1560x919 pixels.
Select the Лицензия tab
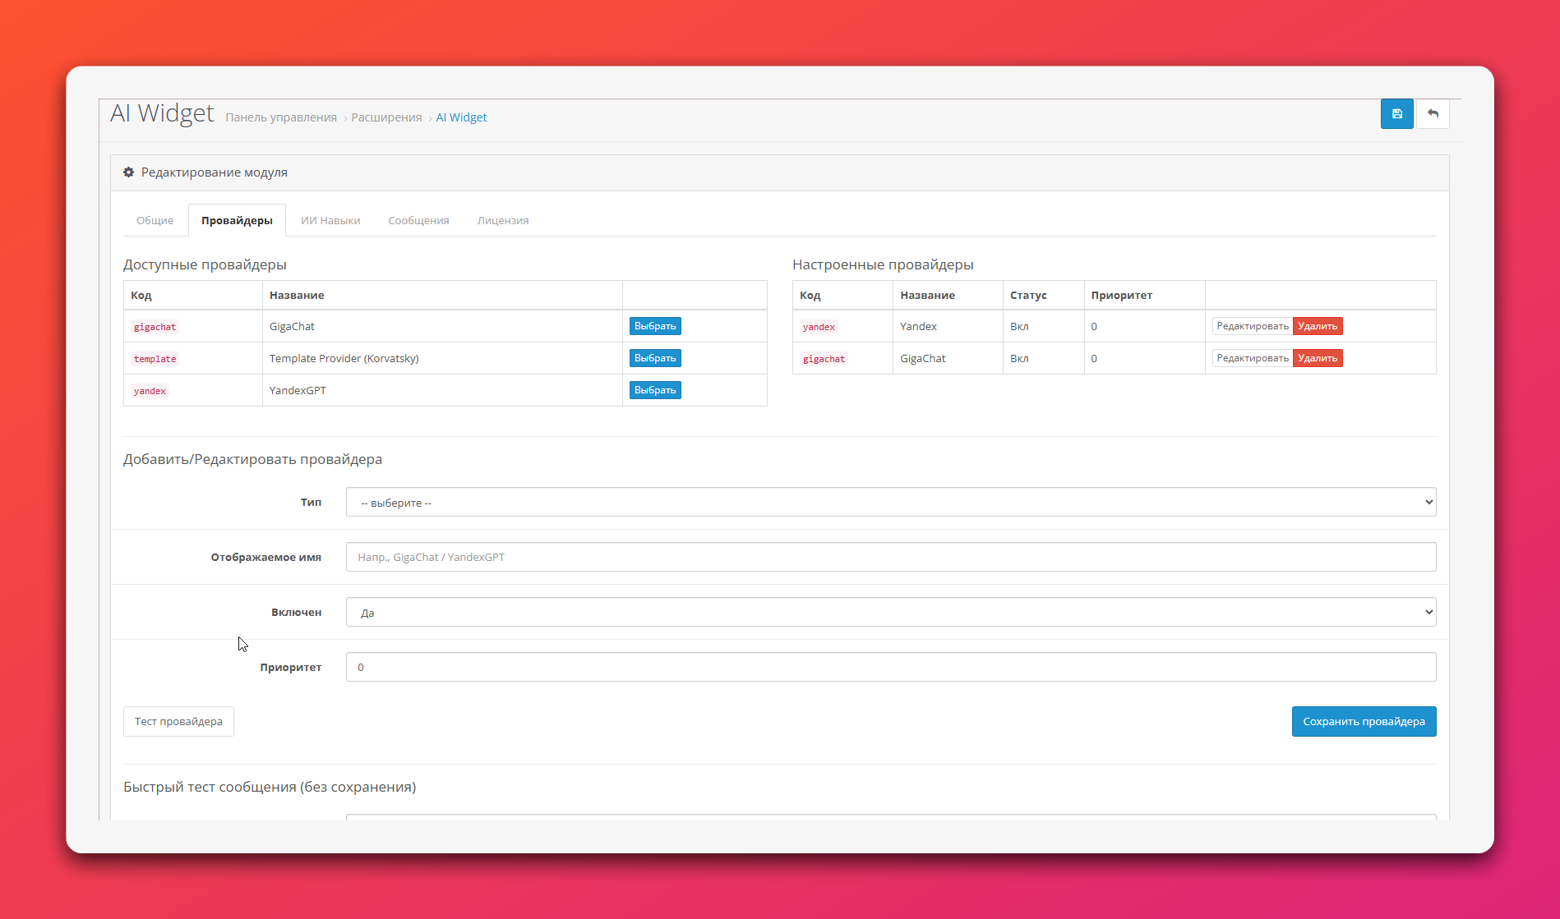pyautogui.click(x=502, y=221)
